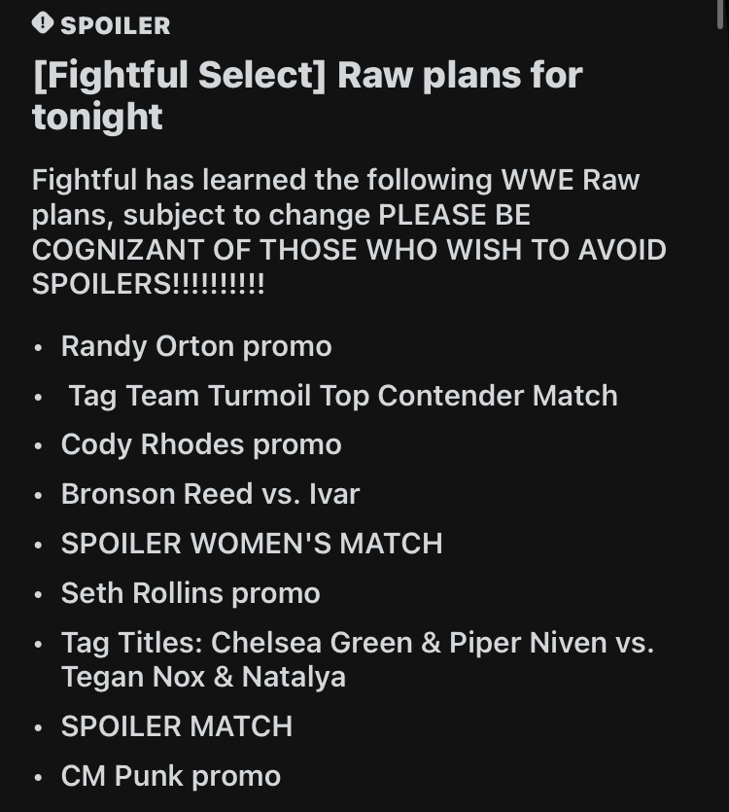Image resolution: width=729 pixels, height=812 pixels.
Task: Click the Cody Rhodes promo list item
Action: coord(201,444)
